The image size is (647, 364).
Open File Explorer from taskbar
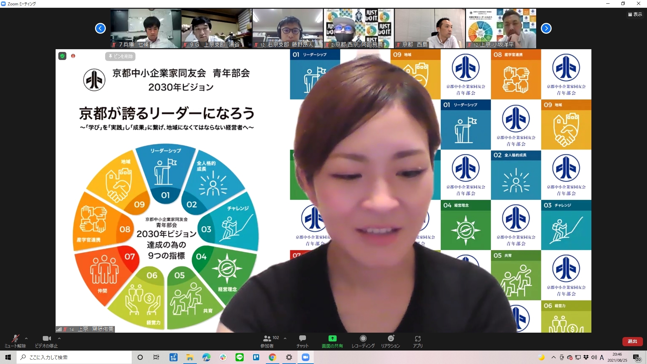190,357
